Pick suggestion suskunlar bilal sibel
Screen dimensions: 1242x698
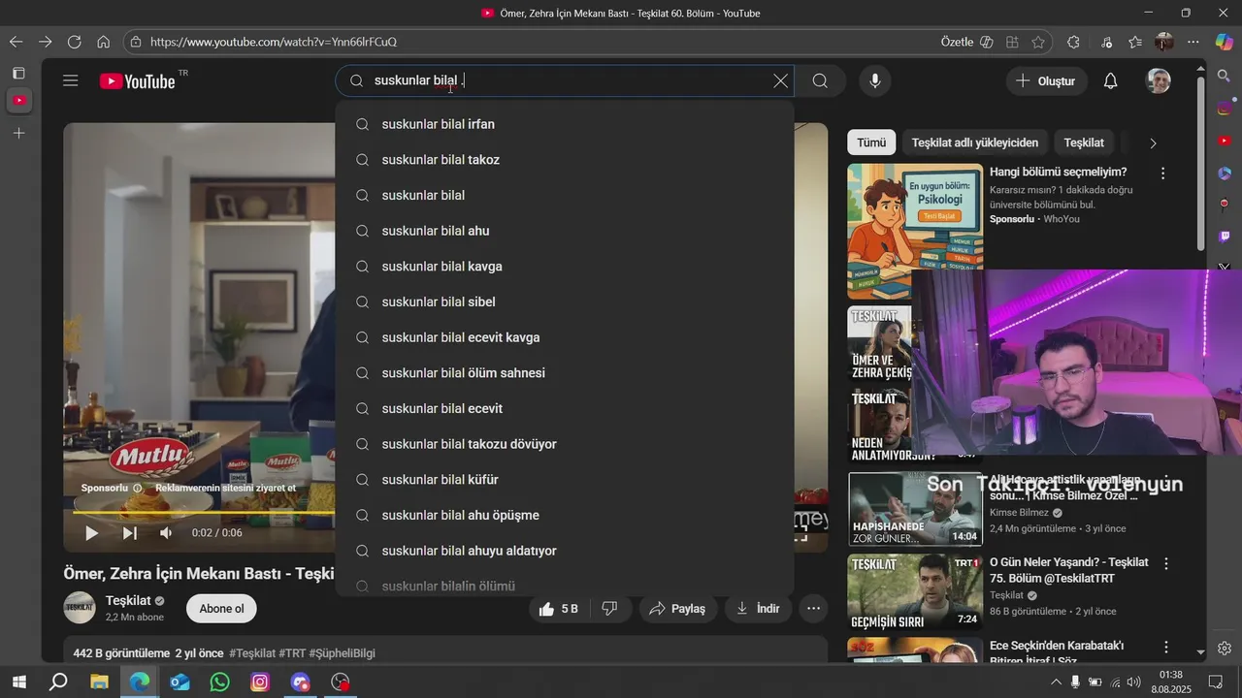[565, 301]
